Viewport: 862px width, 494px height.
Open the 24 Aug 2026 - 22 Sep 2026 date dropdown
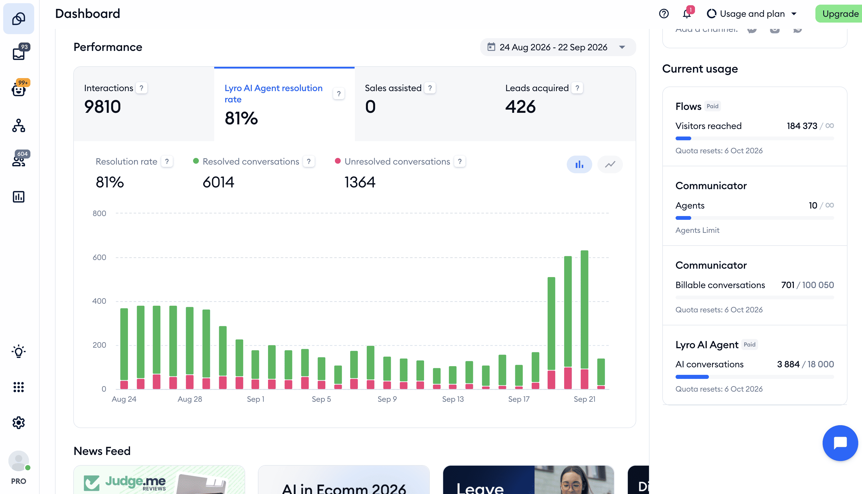point(558,47)
